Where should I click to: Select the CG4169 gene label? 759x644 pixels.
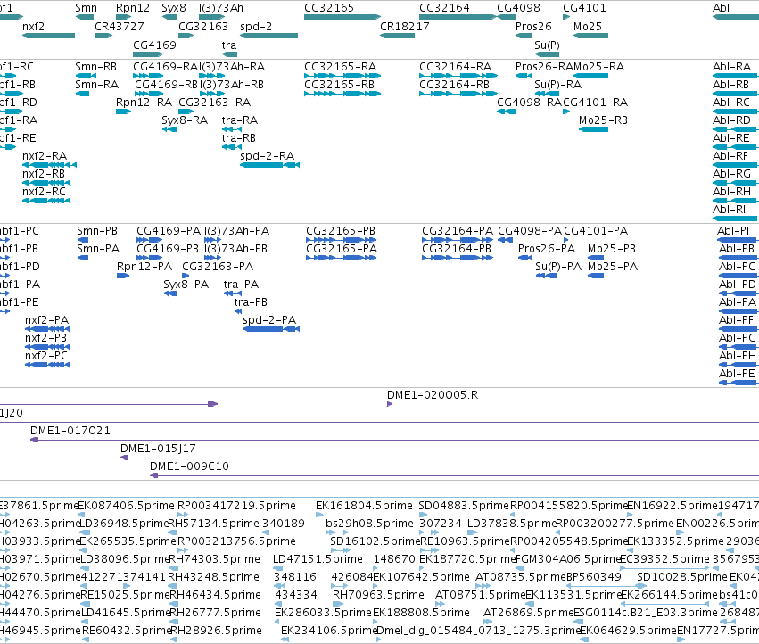point(154,45)
